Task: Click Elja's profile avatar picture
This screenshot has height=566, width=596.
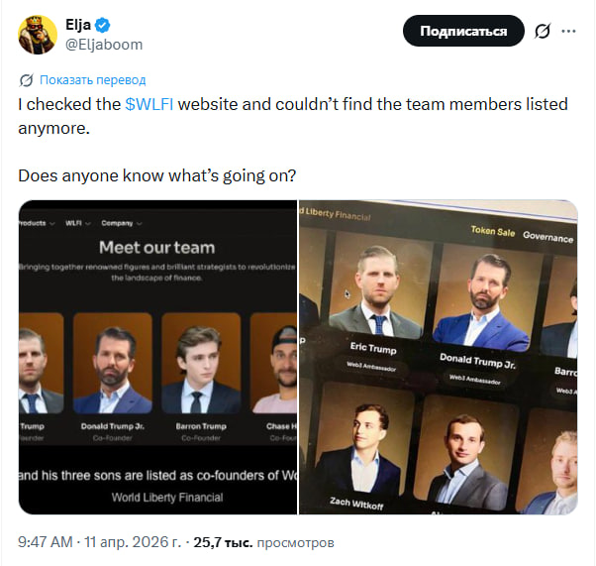Action: tap(37, 35)
